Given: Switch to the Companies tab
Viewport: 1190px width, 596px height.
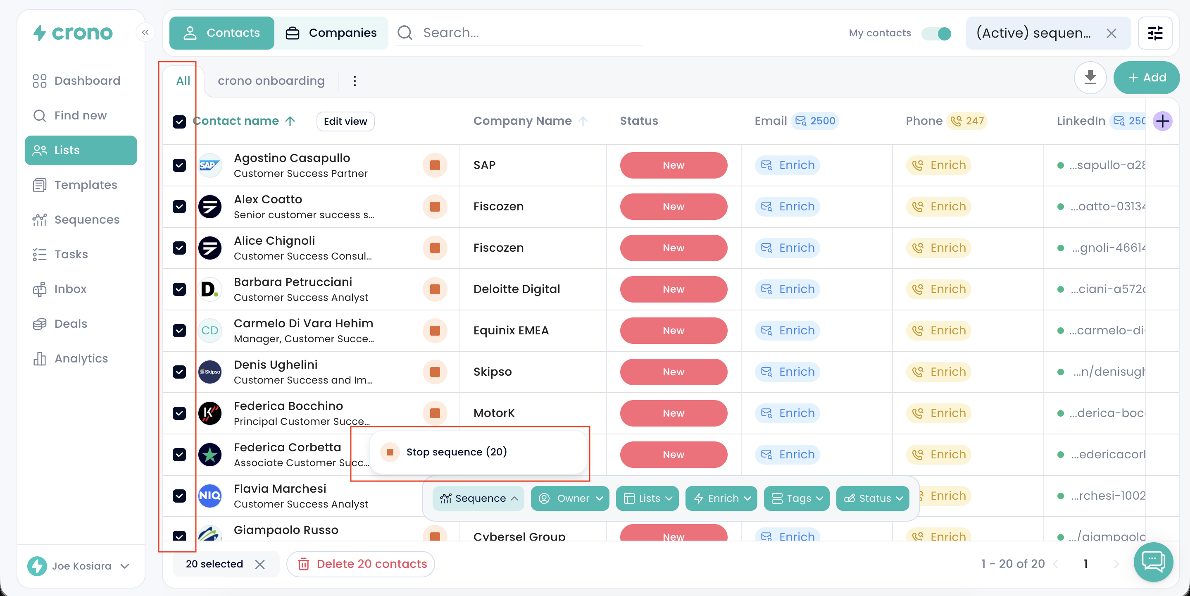Looking at the screenshot, I should (331, 33).
